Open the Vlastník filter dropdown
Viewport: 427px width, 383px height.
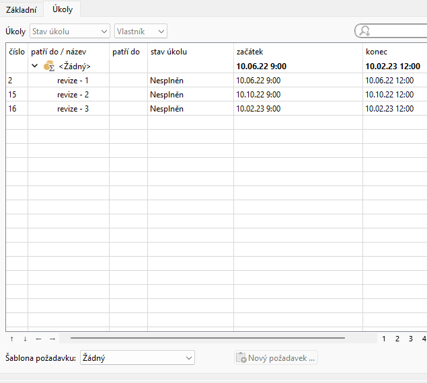pos(141,32)
